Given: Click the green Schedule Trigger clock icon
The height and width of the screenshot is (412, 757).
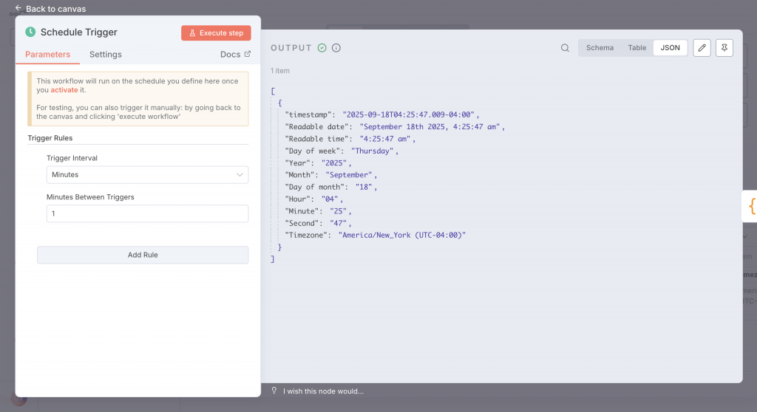Looking at the screenshot, I should pyautogui.click(x=30, y=32).
